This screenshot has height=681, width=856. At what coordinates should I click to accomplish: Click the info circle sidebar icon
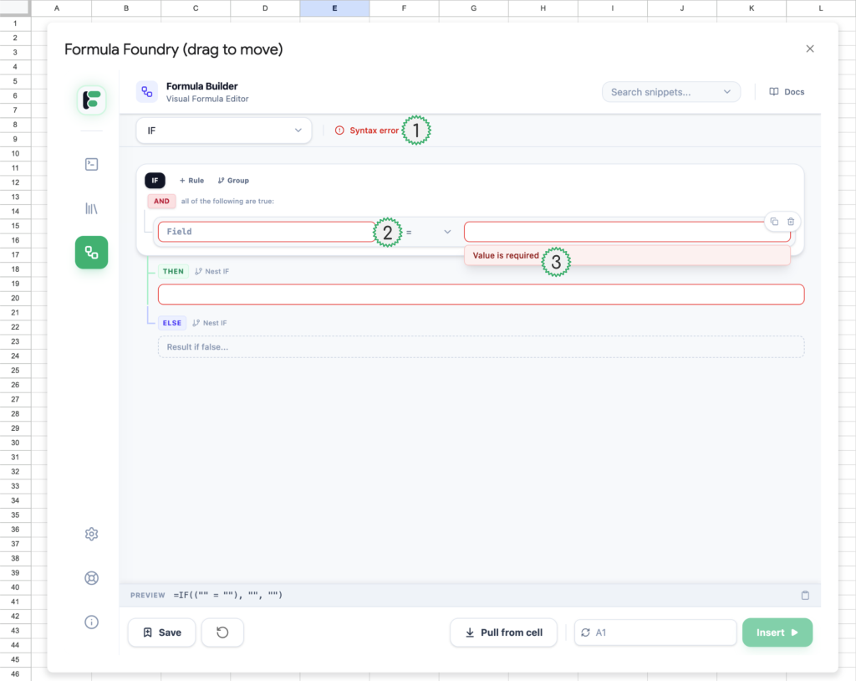tap(92, 622)
